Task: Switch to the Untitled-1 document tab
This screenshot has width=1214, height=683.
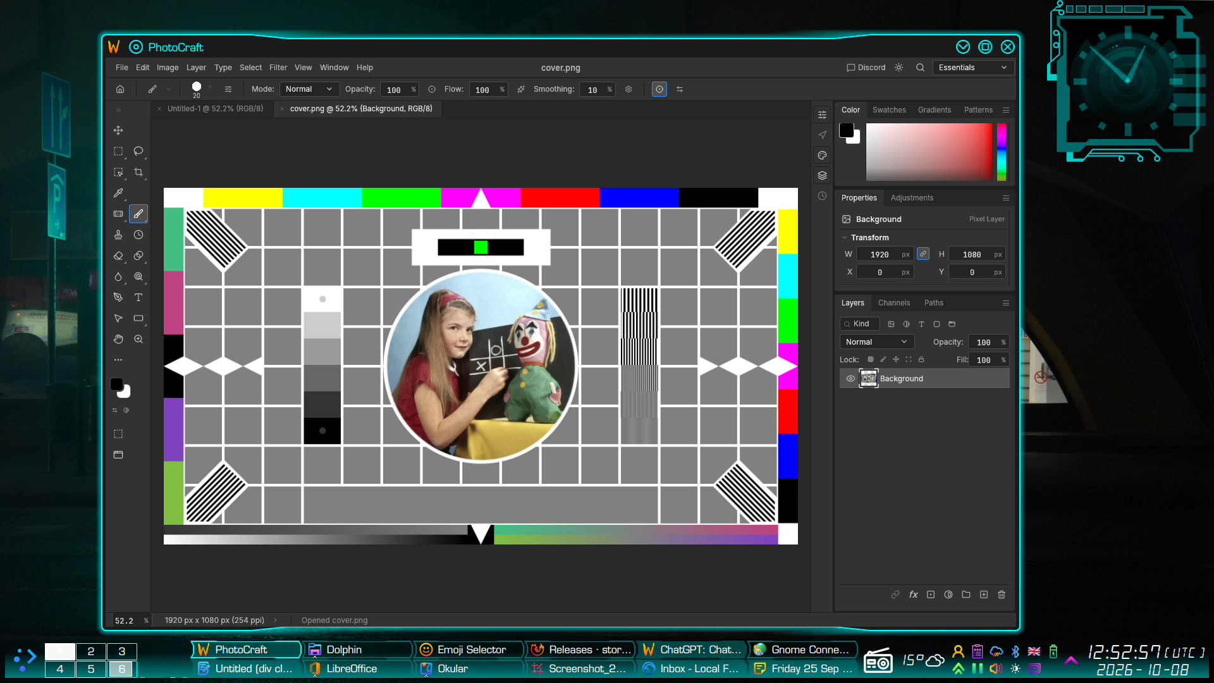Action: pos(215,109)
